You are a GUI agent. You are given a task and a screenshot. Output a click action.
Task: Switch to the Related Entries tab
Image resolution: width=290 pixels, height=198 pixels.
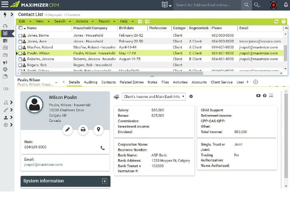pyautogui.click(x=131, y=82)
